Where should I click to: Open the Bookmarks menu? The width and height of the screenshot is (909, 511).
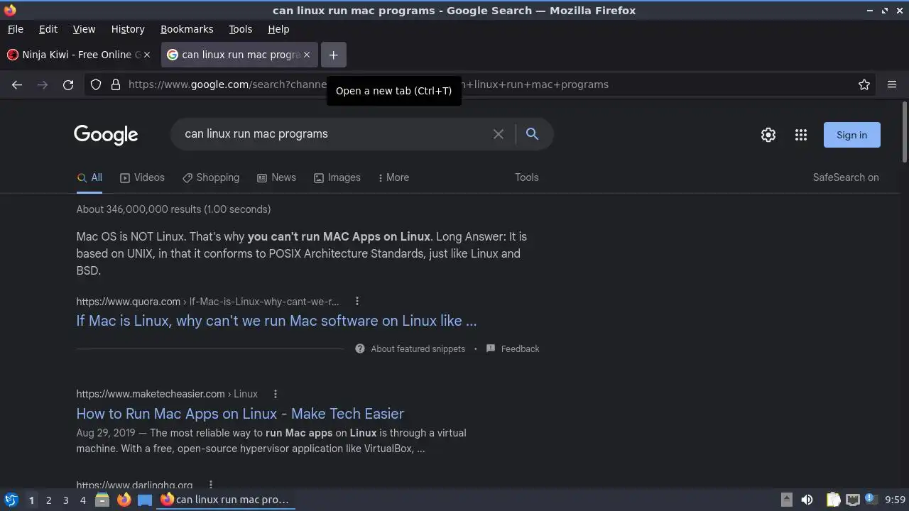tap(187, 29)
